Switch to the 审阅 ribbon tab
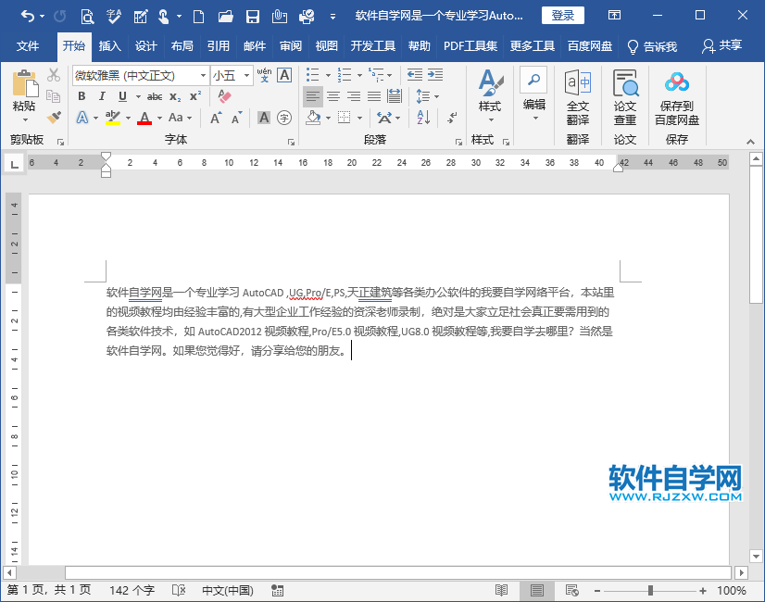 click(291, 44)
